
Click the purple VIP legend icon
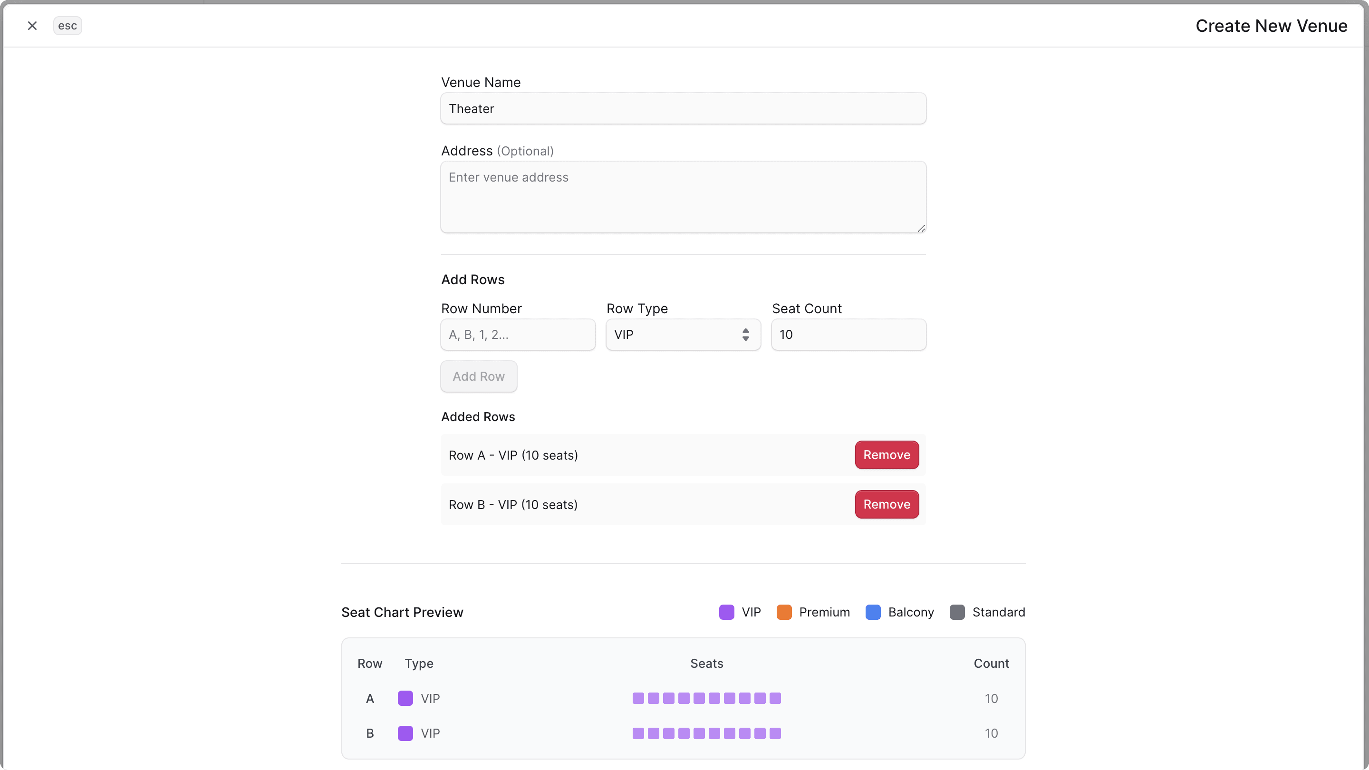(726, 612)
